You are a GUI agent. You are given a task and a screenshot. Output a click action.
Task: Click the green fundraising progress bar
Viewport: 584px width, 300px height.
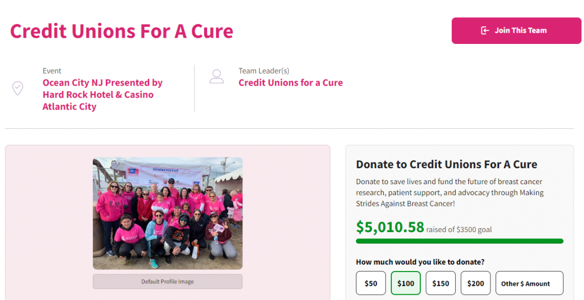click(x=460, y=241)
